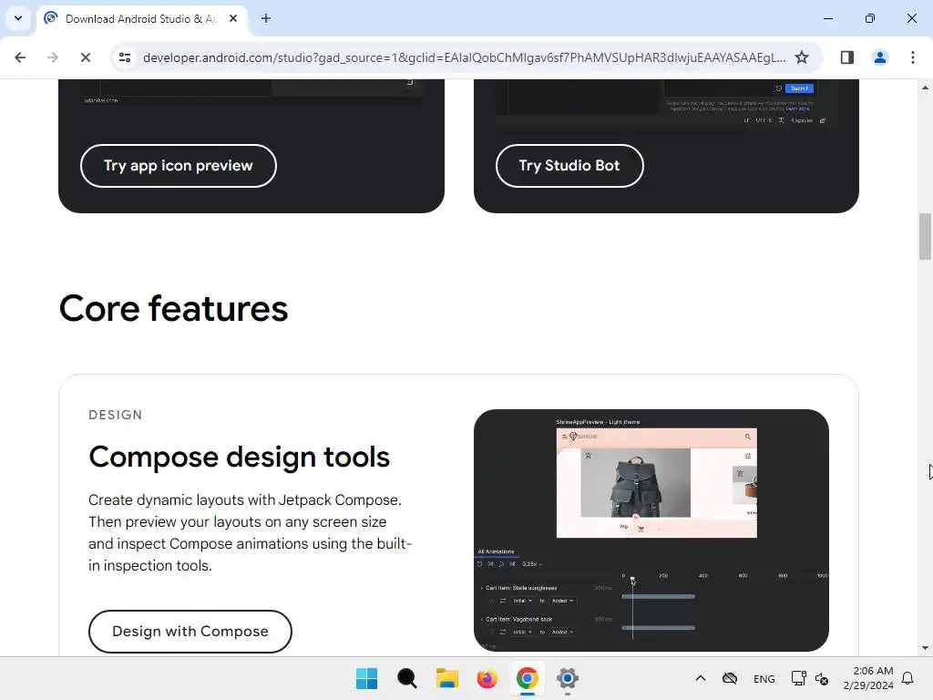Open the Settings gear app in taskbar

[567, 678]
